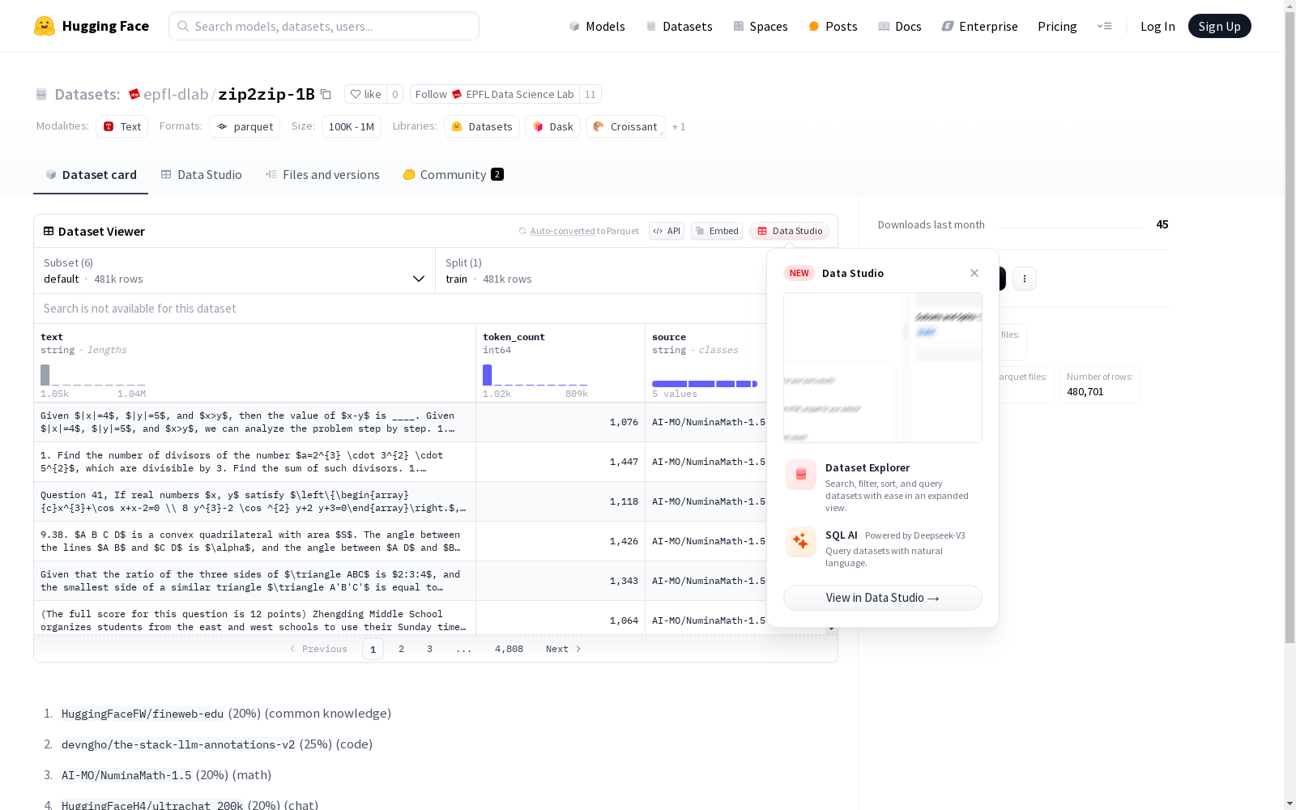The image size is (1296, 810).
Task: Click the Previous page button
Action: click(x=318, y=649)
